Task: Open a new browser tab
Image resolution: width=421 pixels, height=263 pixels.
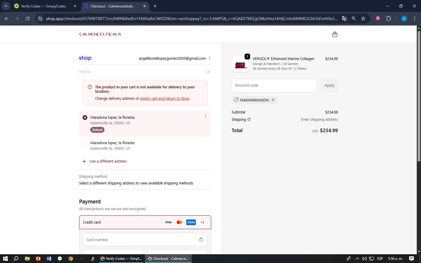Action: click(155, 6)
